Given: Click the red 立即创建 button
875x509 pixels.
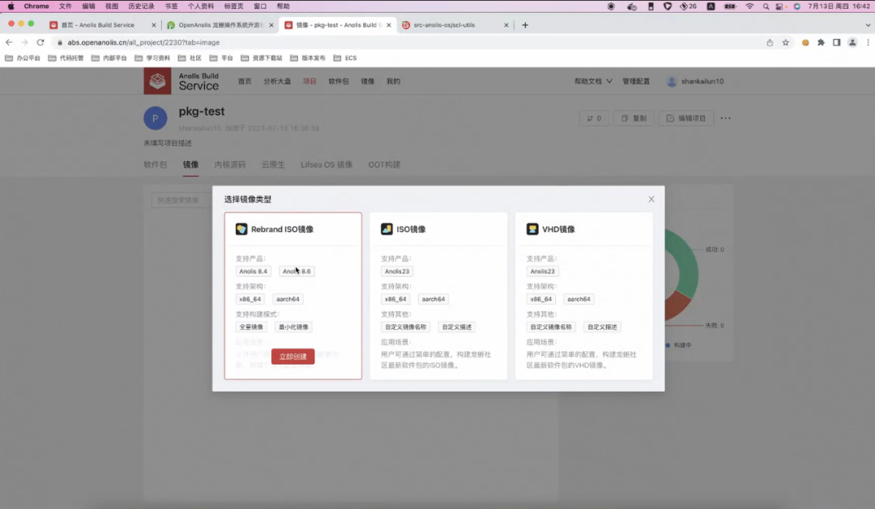Looking at the screenshot, I should tap(293, 357).
